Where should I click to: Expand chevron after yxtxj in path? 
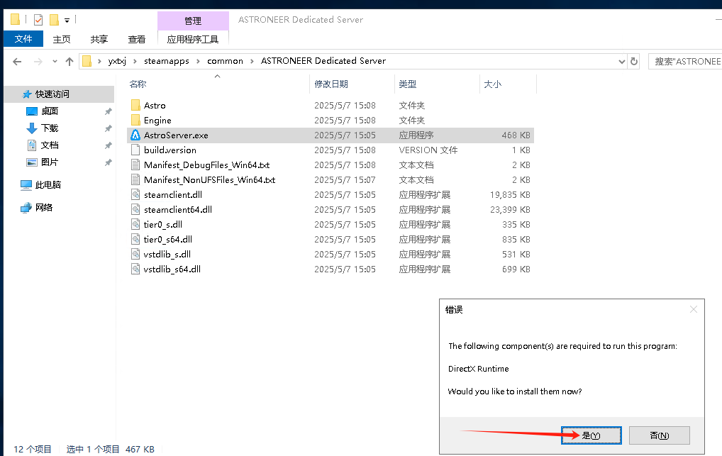[x=135, y=61]
